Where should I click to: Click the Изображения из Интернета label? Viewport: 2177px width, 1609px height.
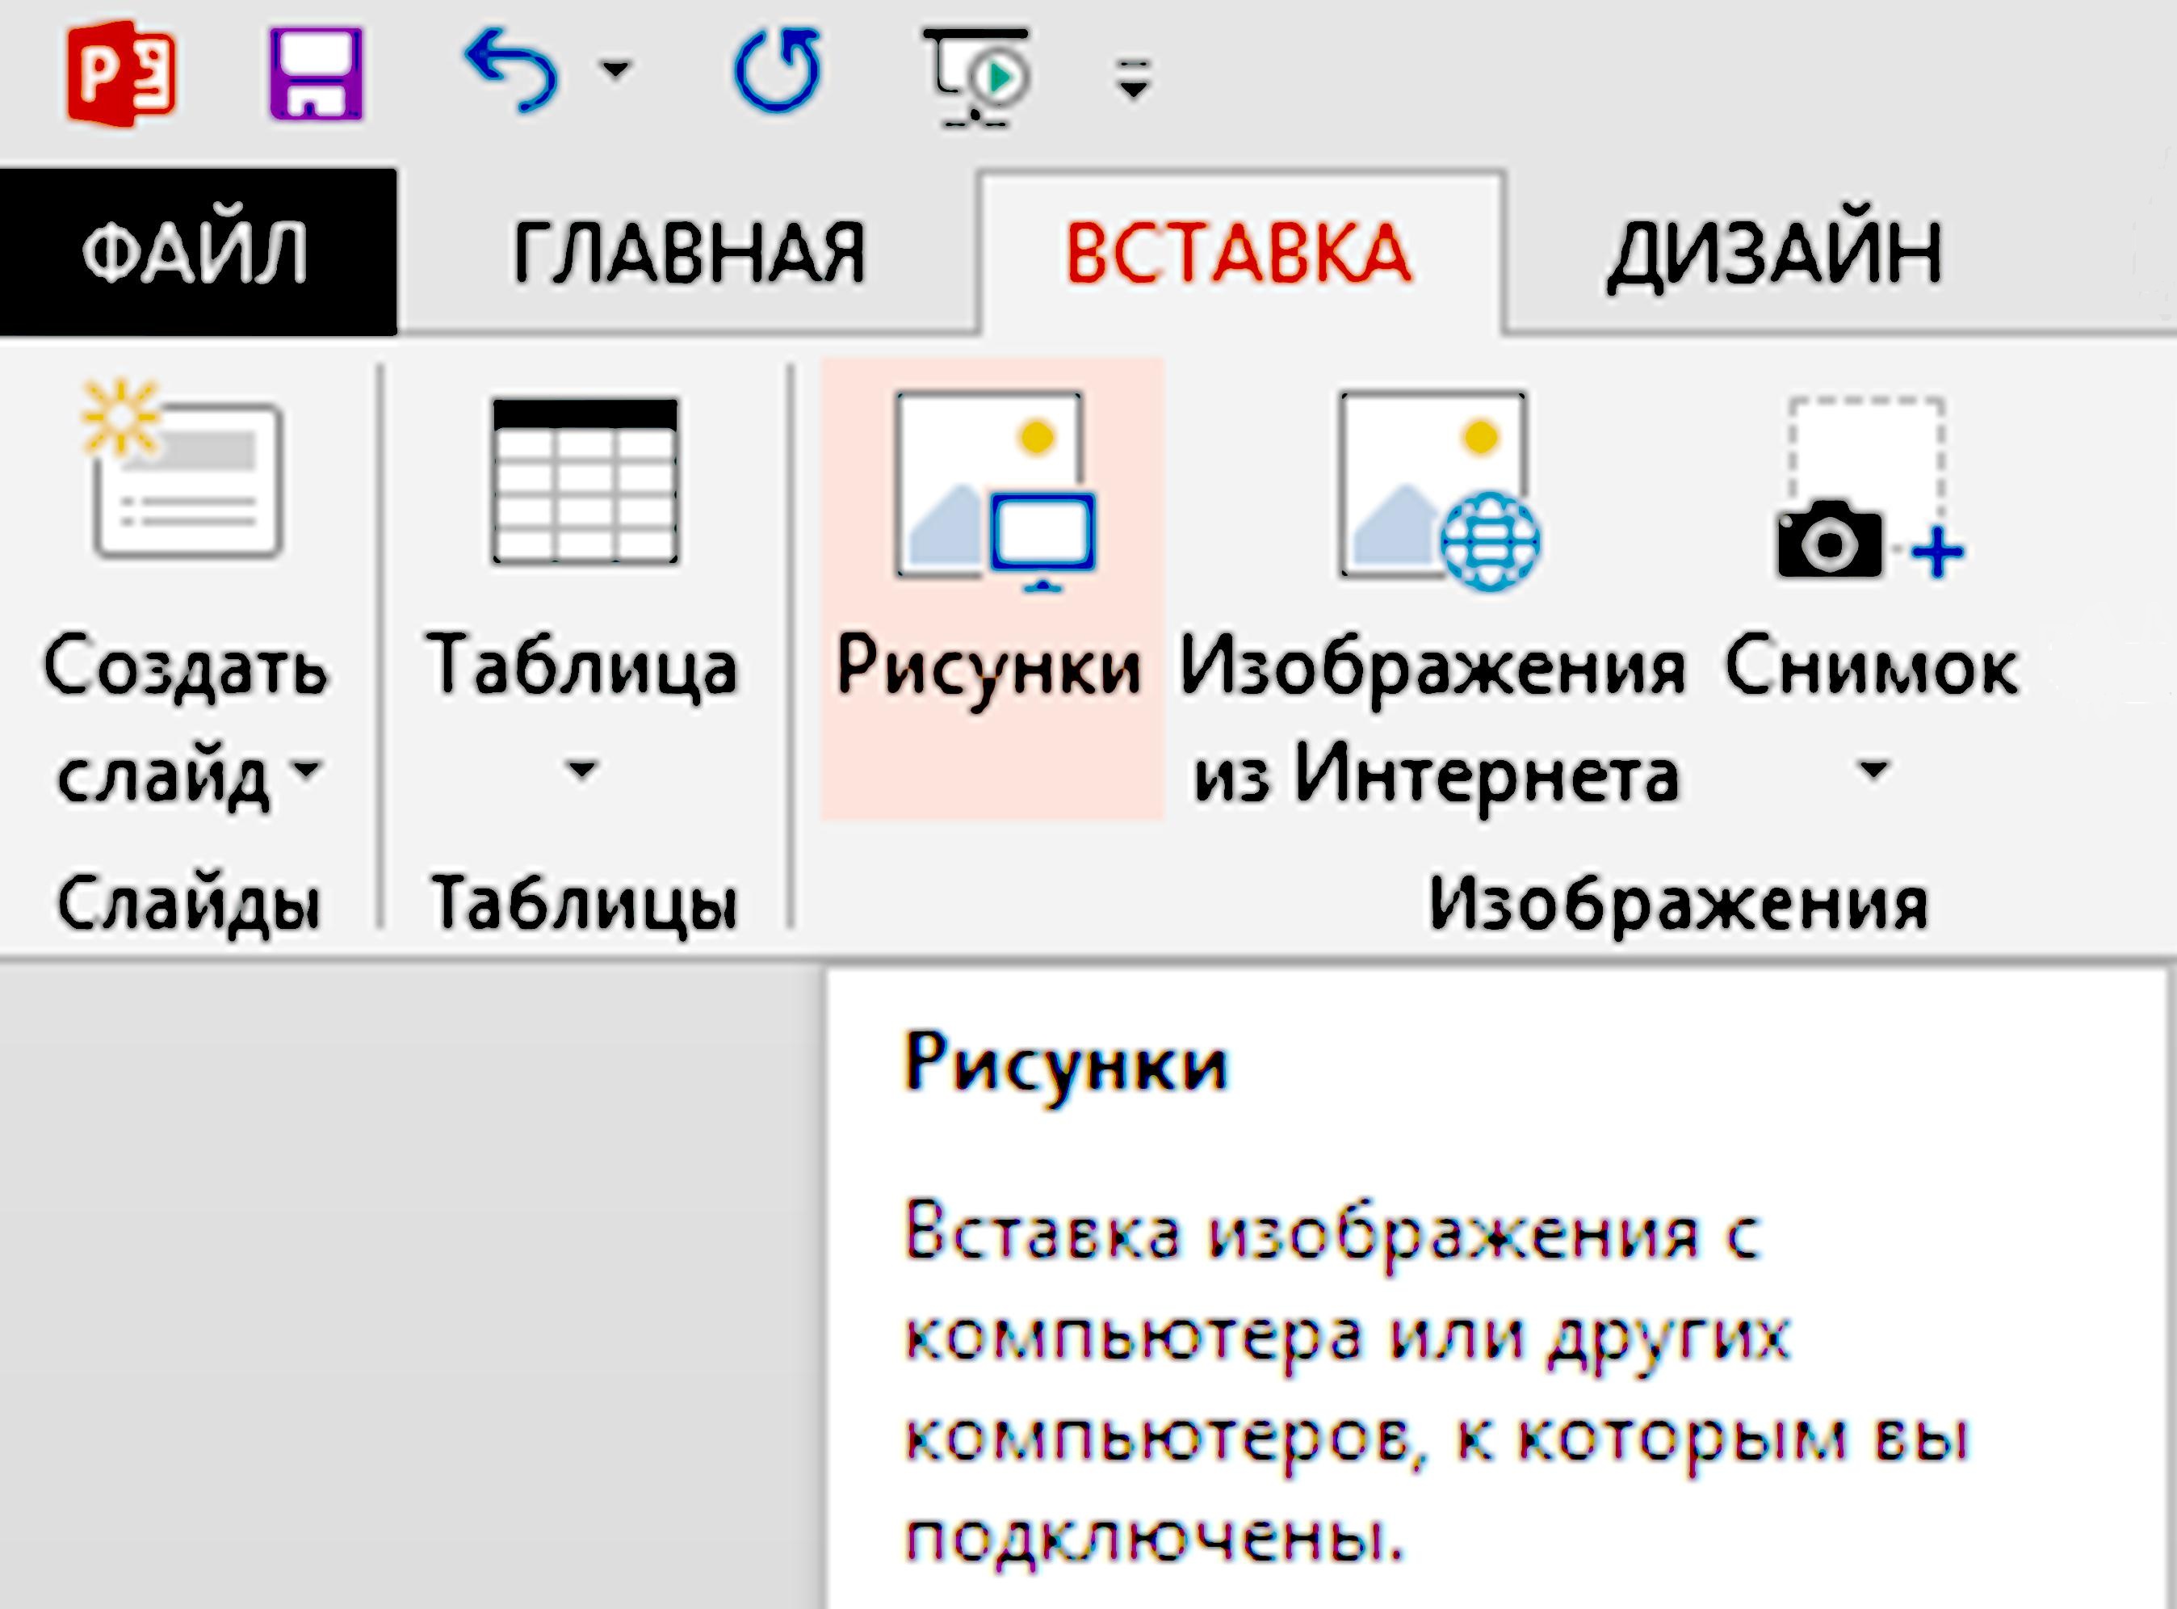click(1433, 724)
